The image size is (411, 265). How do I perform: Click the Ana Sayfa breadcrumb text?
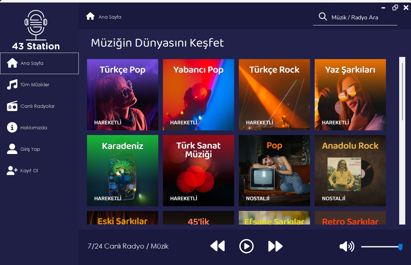pyautogui.click(x=110, y=17)
